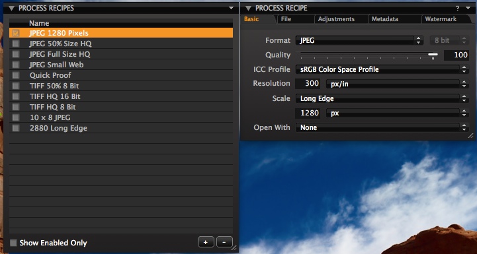Viewport: 477px width, 254px height.
Task: Select the TIFF HQ 8 Bit recipe
Action: point(121,107)
